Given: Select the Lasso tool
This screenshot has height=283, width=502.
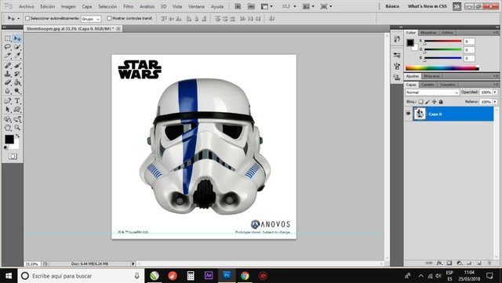Looking at the screenshot, I should point(8,47).
